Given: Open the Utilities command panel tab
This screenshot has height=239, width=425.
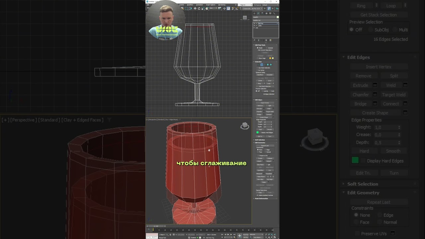Looking at the screenshot, I should (x=274, y=13).
